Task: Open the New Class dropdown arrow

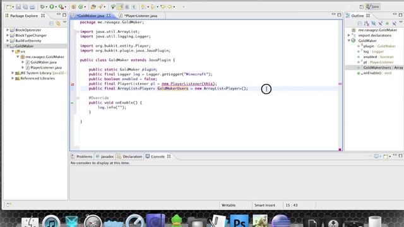Action: click(85, 7)
